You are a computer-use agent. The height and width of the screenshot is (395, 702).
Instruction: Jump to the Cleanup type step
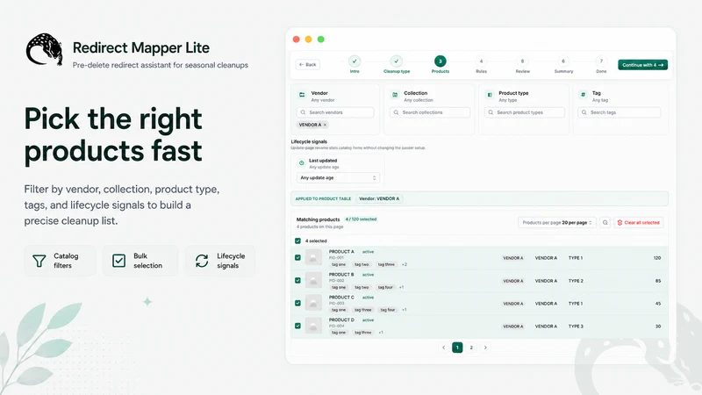pos(397,64)
